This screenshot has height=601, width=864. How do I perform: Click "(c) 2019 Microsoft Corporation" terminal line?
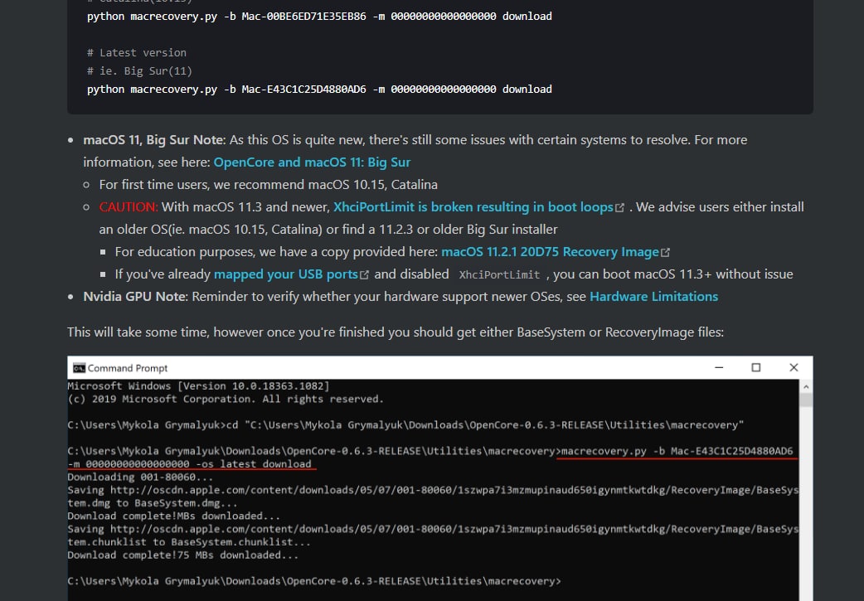click(226, 400)
